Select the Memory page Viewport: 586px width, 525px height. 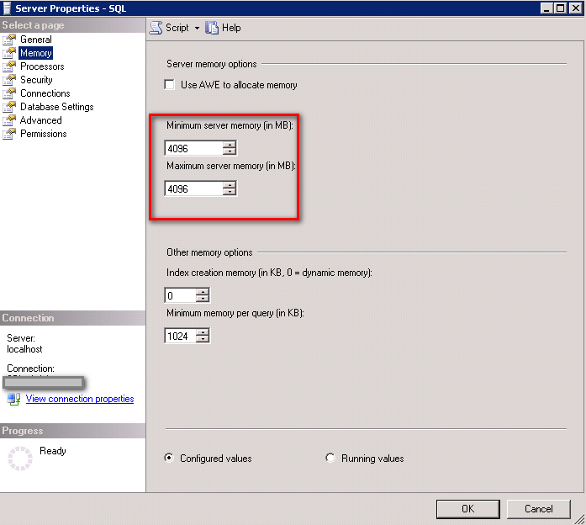[x=36, y=53]
